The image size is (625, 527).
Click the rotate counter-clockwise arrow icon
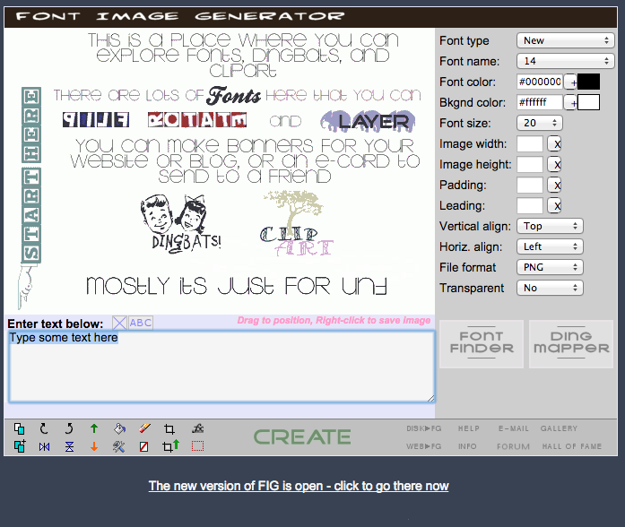[x=69, y=428]
